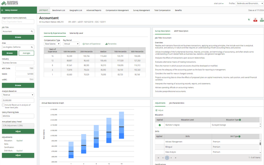Click the Job Title search magnifier icon

click(x=32, y=31)
